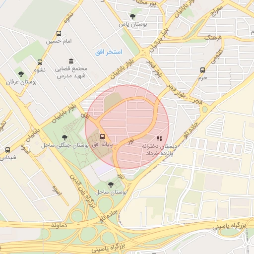Click the بزرگراه زین الدین highway label
254x254 pixels.
tap(83, 191)
